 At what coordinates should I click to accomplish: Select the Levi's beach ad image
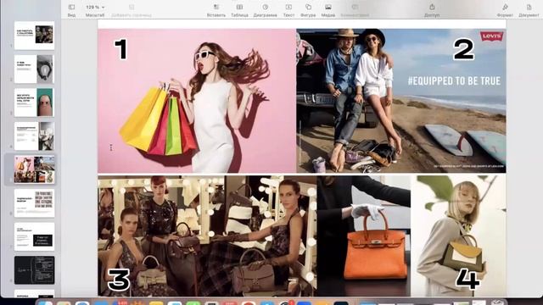[401, 101]
